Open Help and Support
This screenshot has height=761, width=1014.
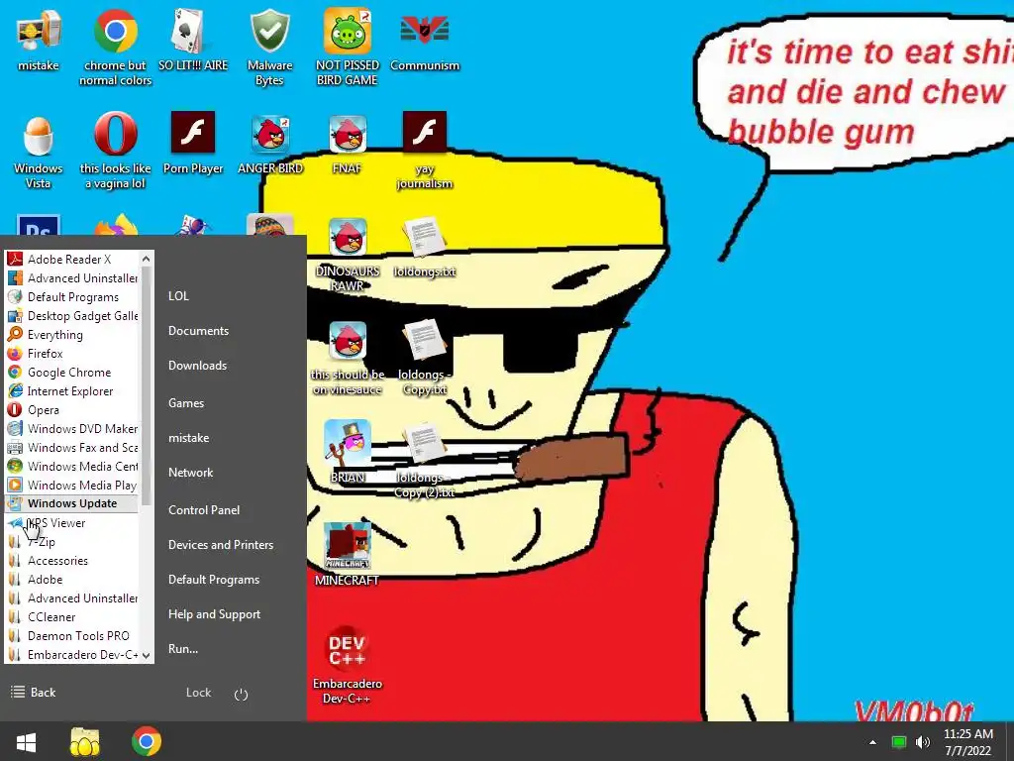pos(214,614)
